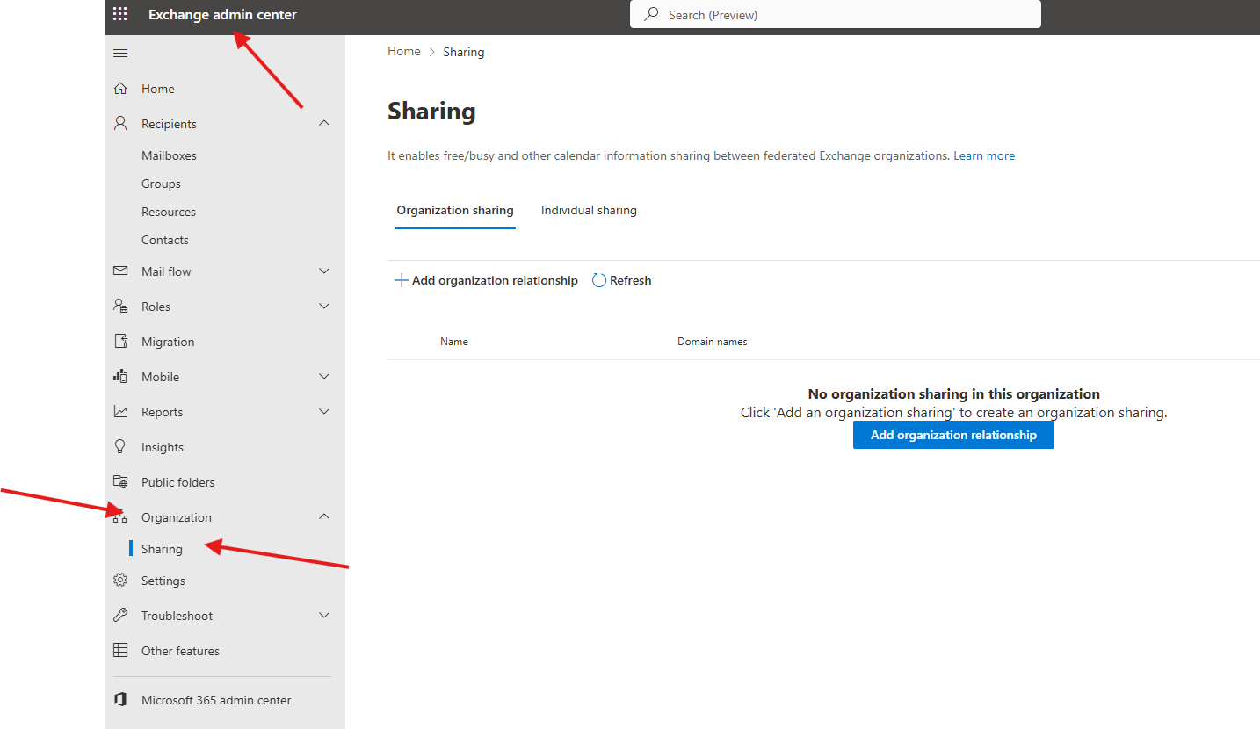Follow the Learn more link
Viewport: 1260px width, 729px height.
pyautogui.click(x=984, y=155)
